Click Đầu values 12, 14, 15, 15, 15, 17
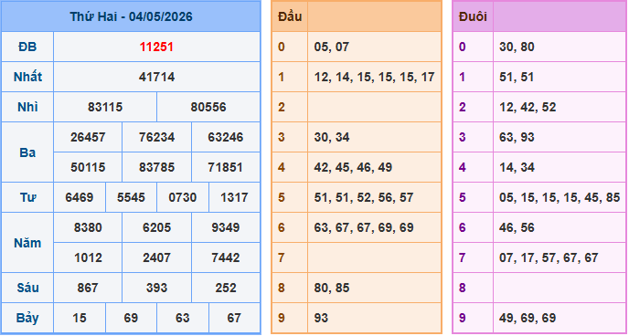This screenshot has width=629, height=336. 374,77
